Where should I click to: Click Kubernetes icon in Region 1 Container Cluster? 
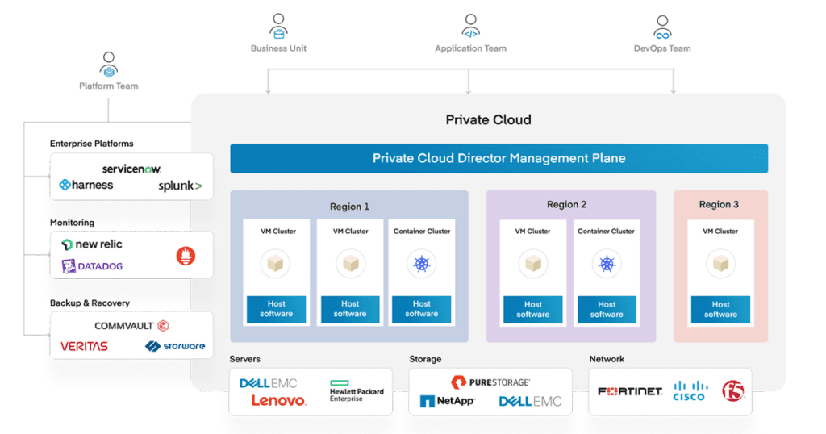pyautogui.click(x=422, y=264)
